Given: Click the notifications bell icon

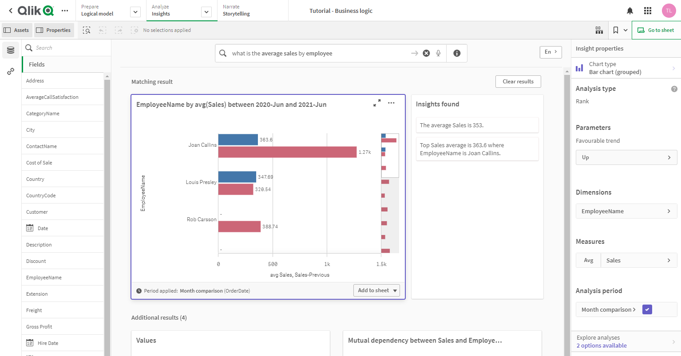Looking at the screenshot, I should [x=630, y=11].
